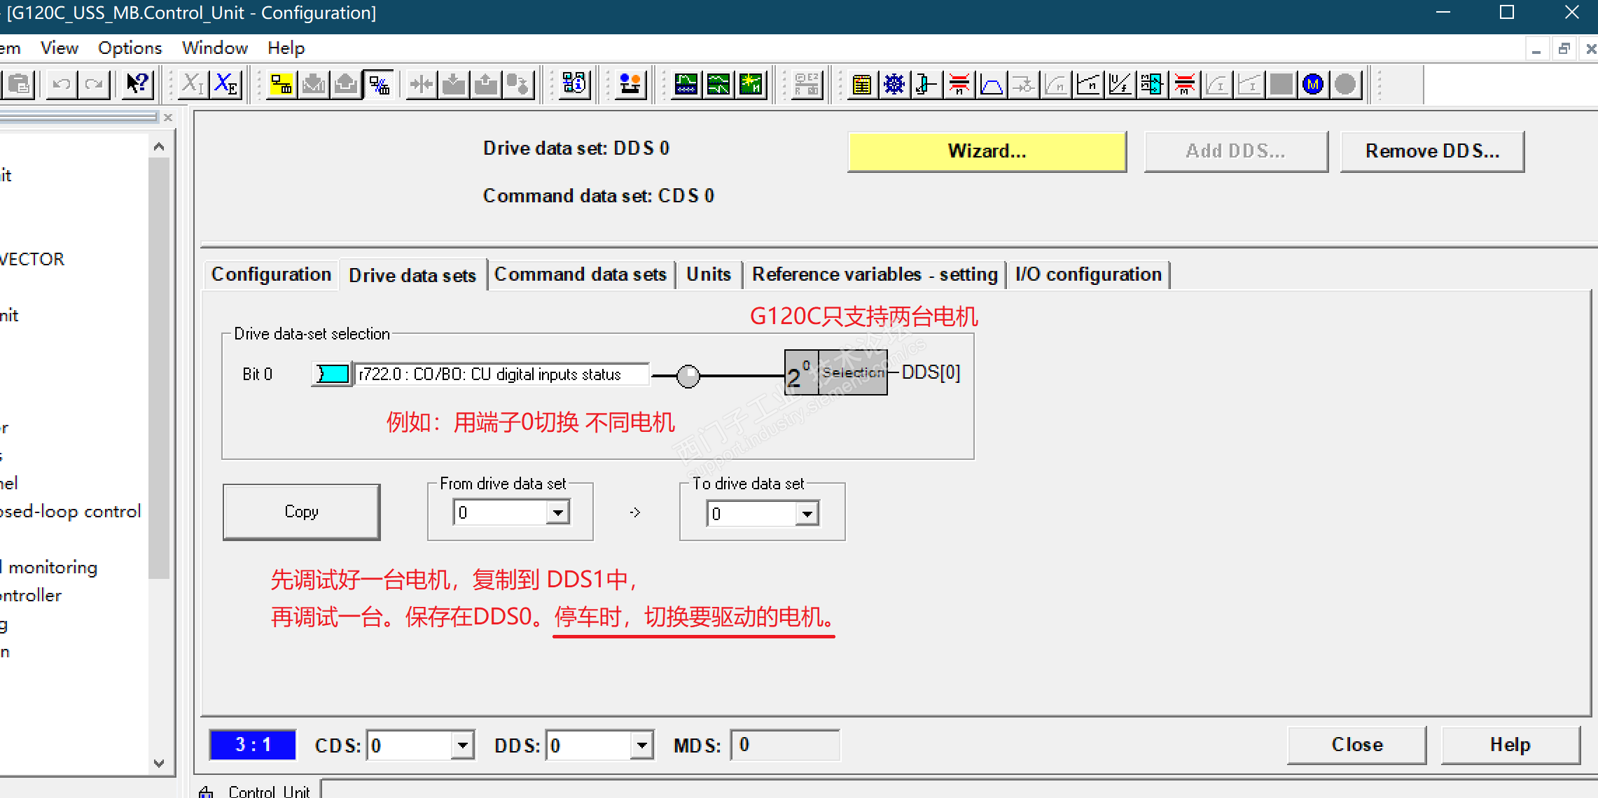Viewport: 1598px width, 798px height.
Task: Click the Selection block for DDS
Action: 852,372
